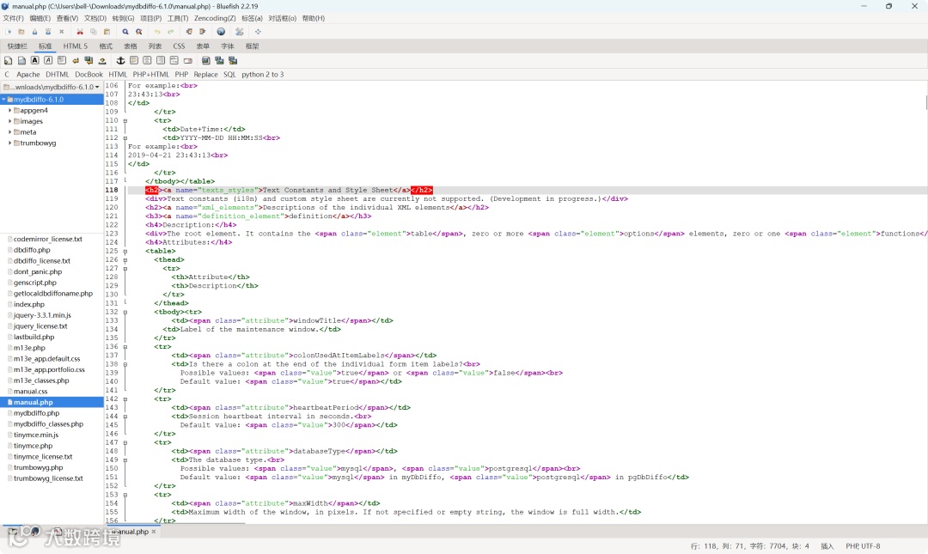Open the mydbdiffo-6.1.0 path dropdown
This screenshot has width=928, height=554.
[x=52, y=87]
